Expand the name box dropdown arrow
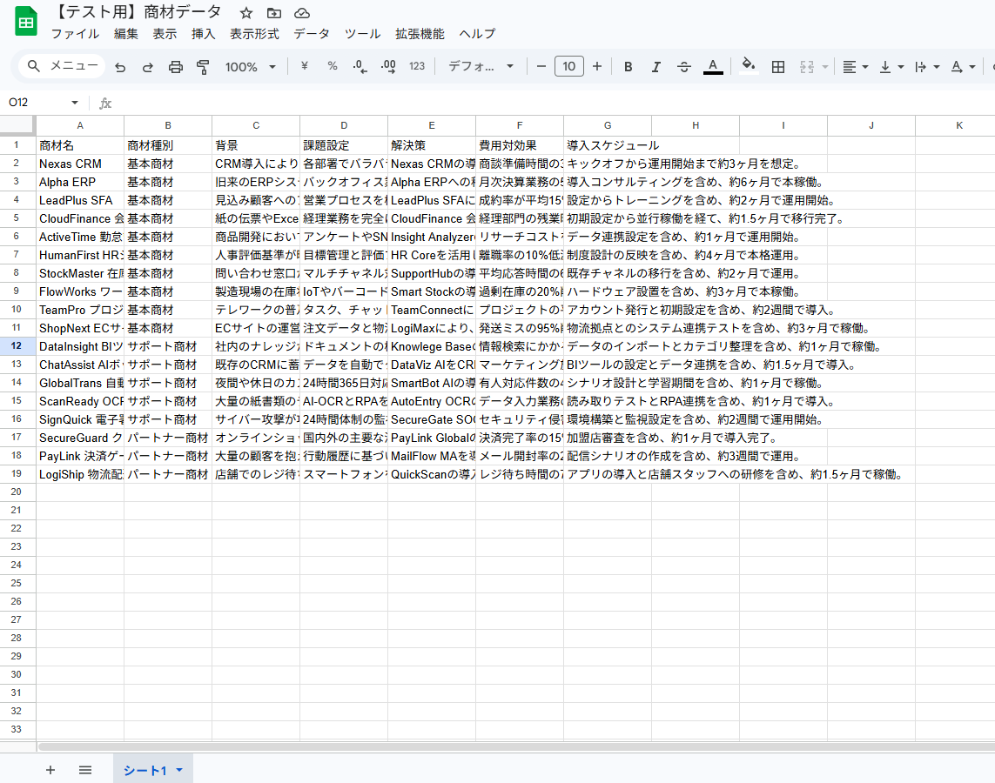The height and width of the screenshot is (783, 995). click(x=75, y=103)
